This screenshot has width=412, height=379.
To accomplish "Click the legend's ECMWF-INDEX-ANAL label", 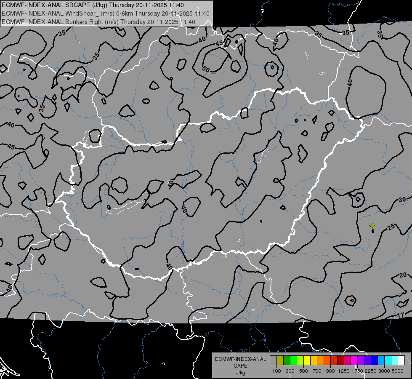I will [x=240, y=359].
